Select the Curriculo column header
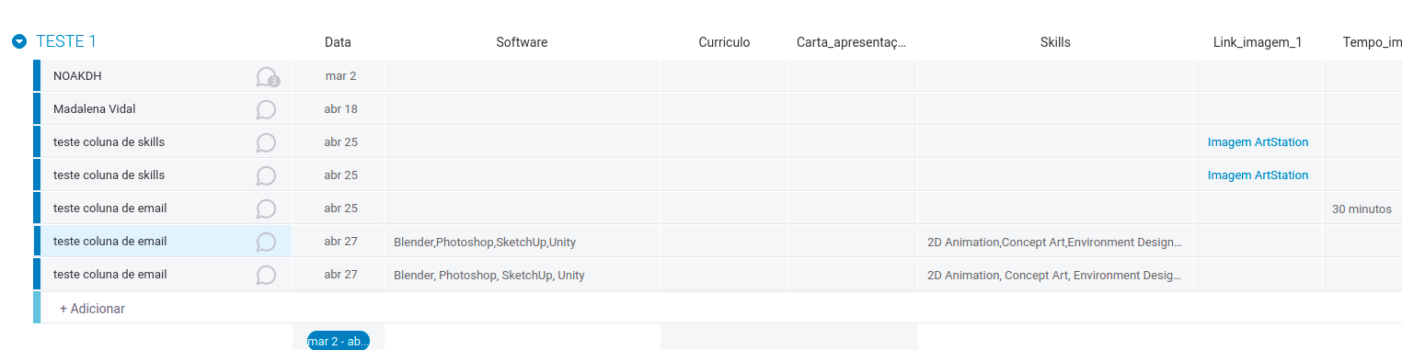The image size is (1402, 350). point(724,42)
